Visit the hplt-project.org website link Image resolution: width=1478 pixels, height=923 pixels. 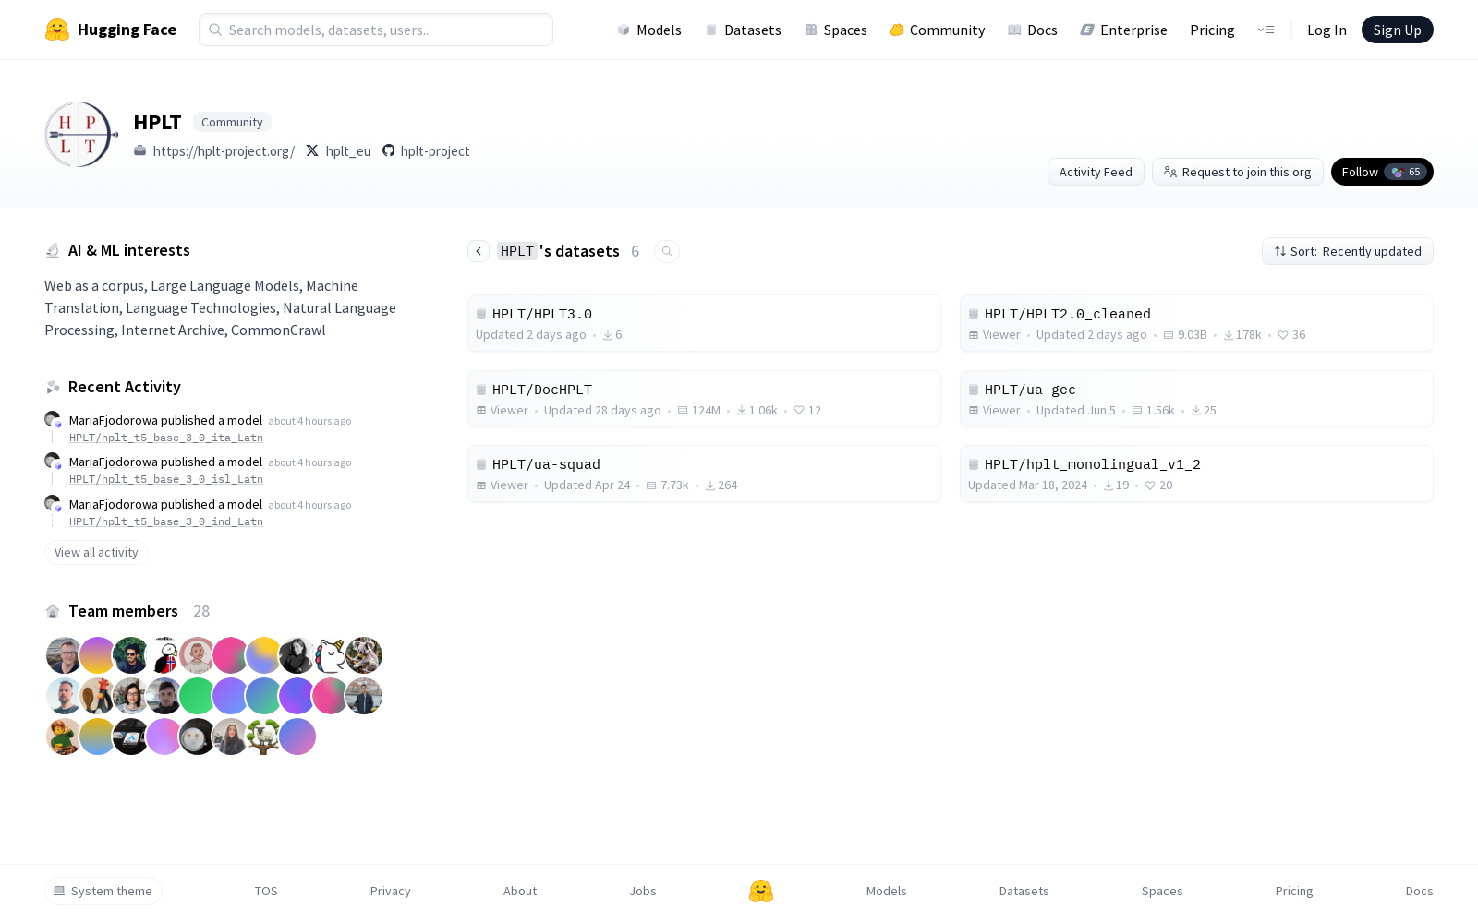click(x=214, y=150)
